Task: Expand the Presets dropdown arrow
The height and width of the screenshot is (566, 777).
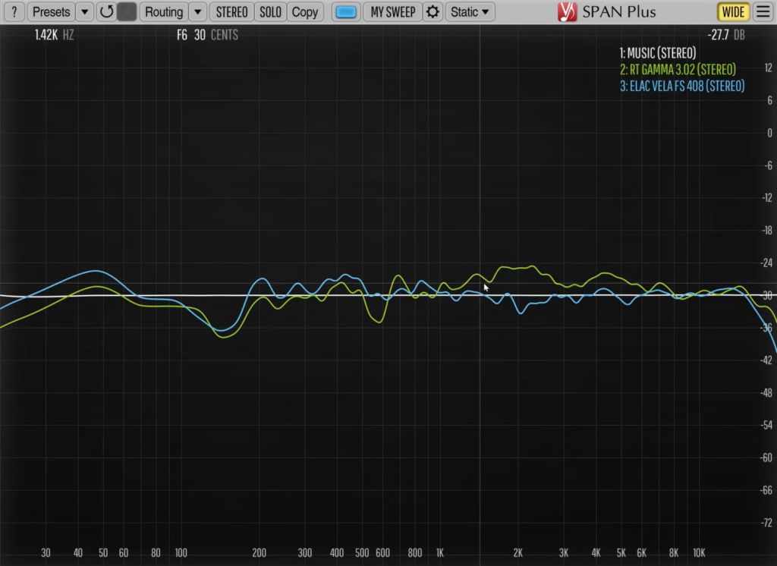Action: pos(85,12)
